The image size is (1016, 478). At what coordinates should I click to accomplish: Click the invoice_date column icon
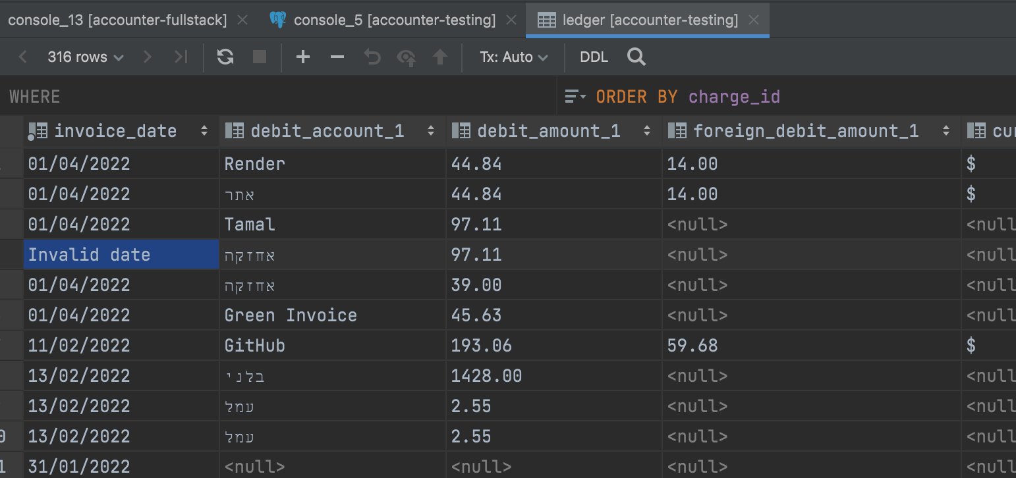click(x=38, y=132)
